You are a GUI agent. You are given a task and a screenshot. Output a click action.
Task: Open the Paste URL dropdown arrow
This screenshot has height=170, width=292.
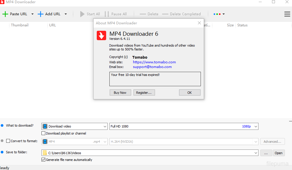[32, 14]
